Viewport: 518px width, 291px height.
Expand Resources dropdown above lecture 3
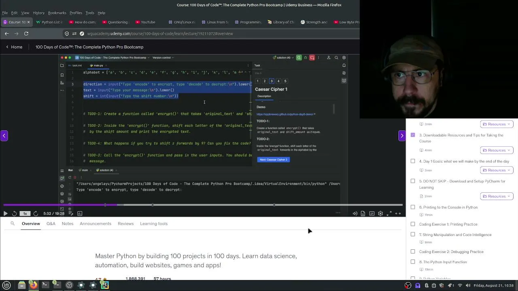click(497, 124)
